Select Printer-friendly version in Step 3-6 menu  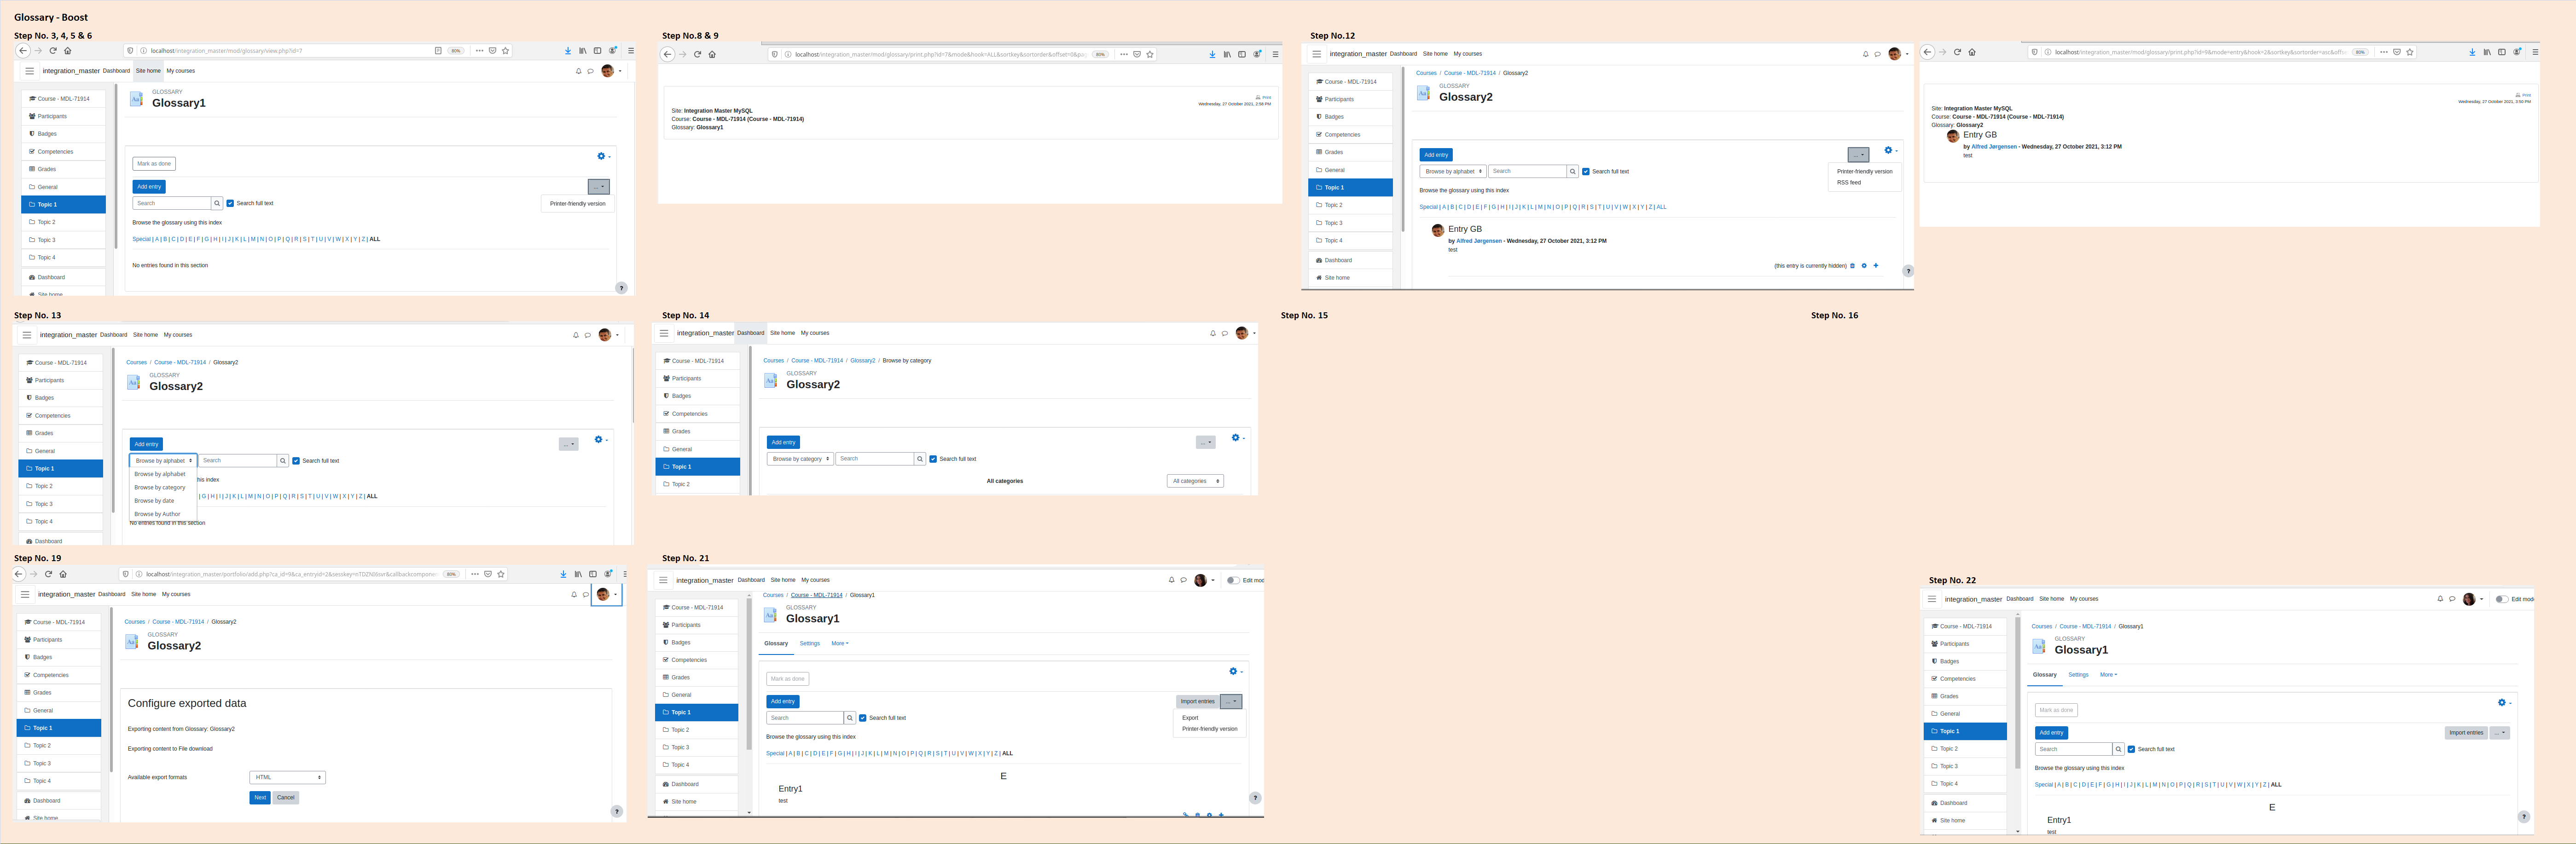(x=578, y=204)
